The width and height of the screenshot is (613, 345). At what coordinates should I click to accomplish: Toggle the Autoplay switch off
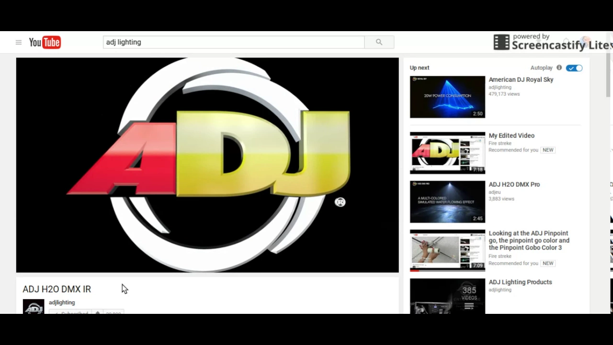574,68
